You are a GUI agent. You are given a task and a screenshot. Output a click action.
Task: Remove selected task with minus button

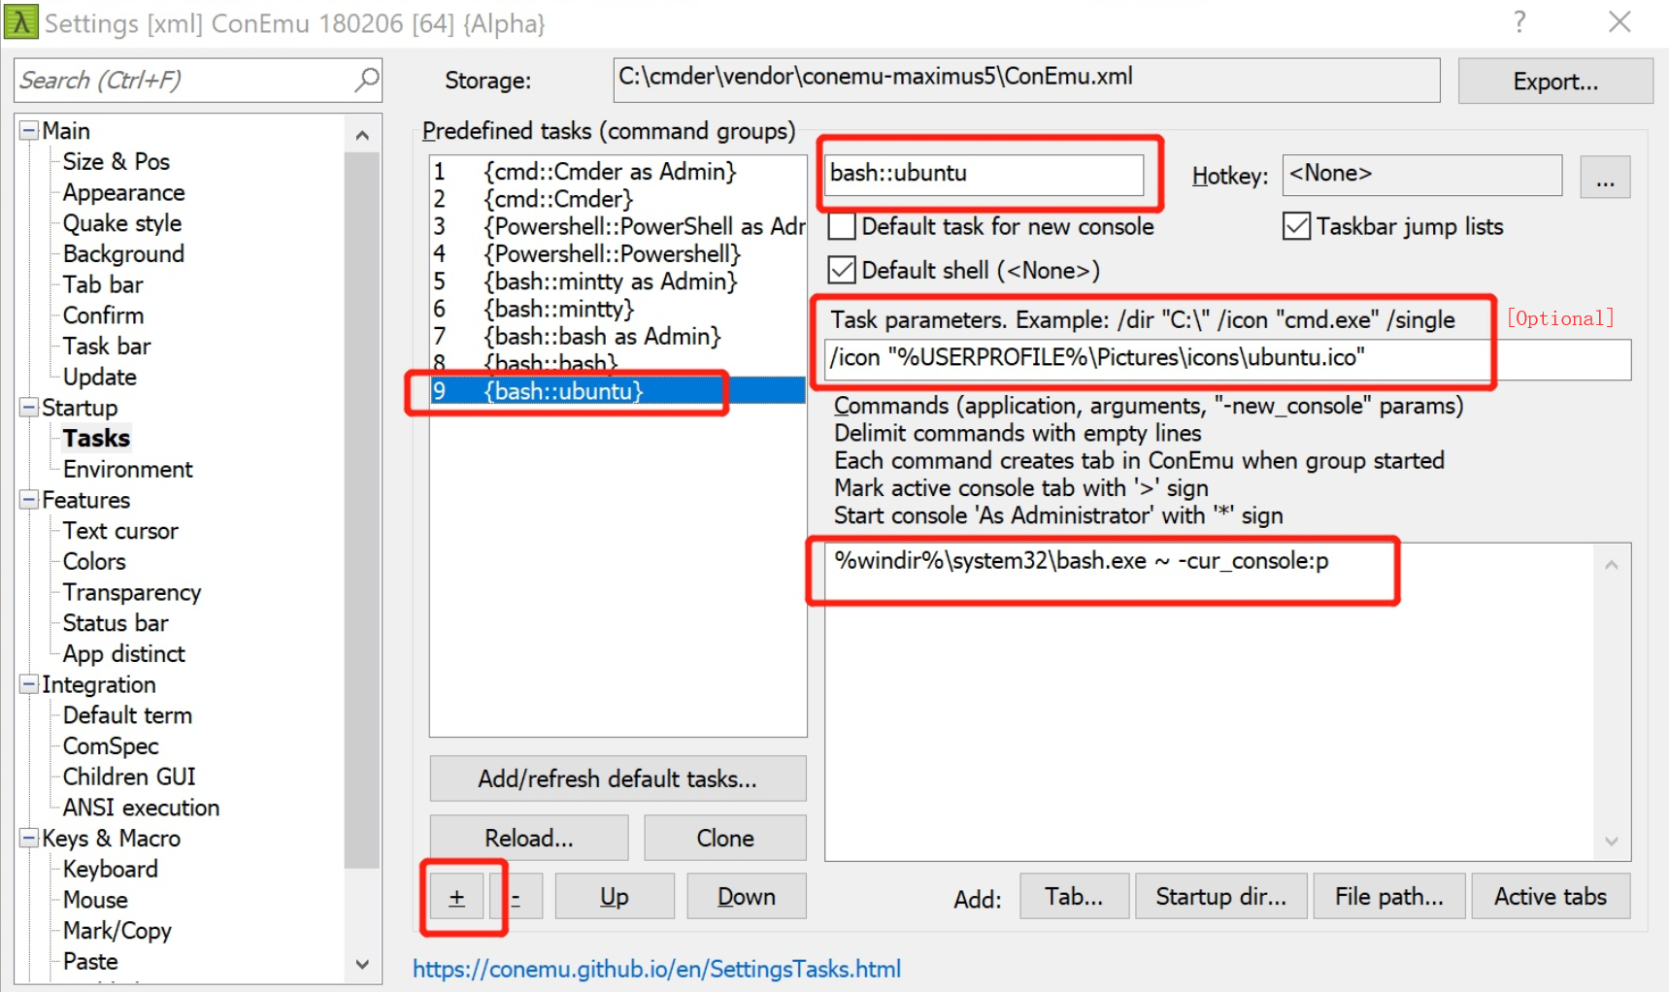516,897
